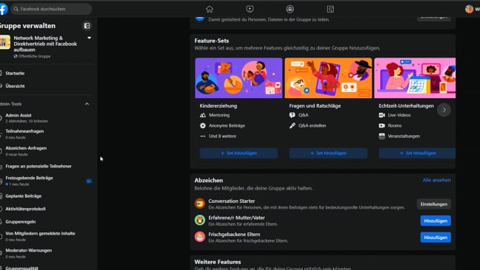Click in the Facebook durchsuchen search field
Viewport: 480px width, 270px height.
[x=52, y=9]
